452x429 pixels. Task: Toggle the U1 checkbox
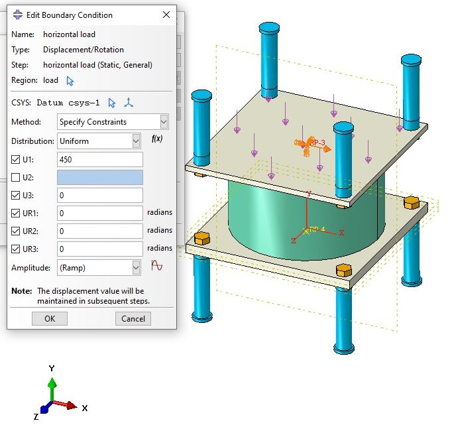15,159
